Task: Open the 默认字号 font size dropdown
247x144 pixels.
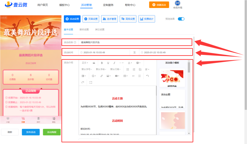Action: coord(87,69)
